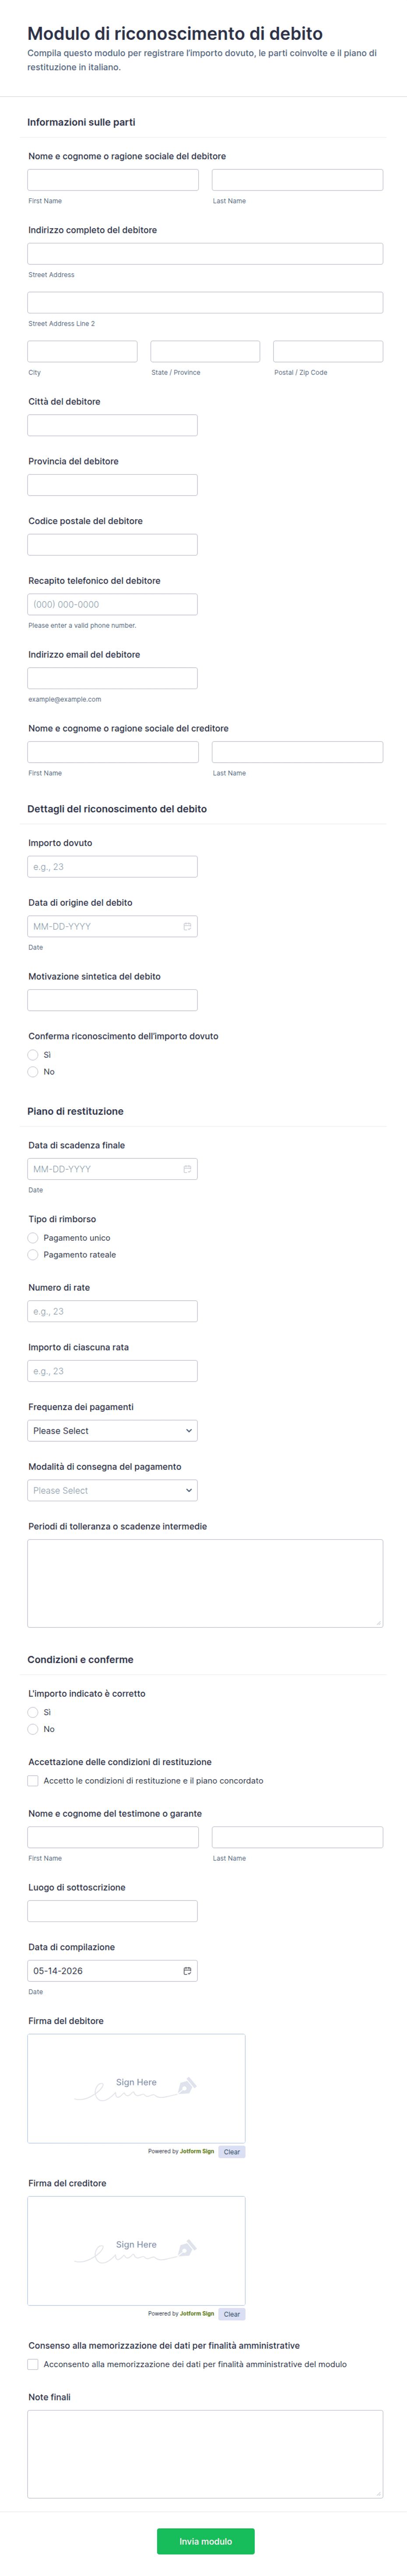Focus the Importo dovuto field
The width and height of the screenshot is (407, 2576).
pyautogui.click(x=112, y=867)
